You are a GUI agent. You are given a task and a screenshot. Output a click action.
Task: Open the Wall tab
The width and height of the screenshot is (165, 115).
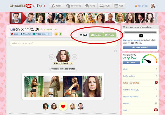[x=83, y=35]
